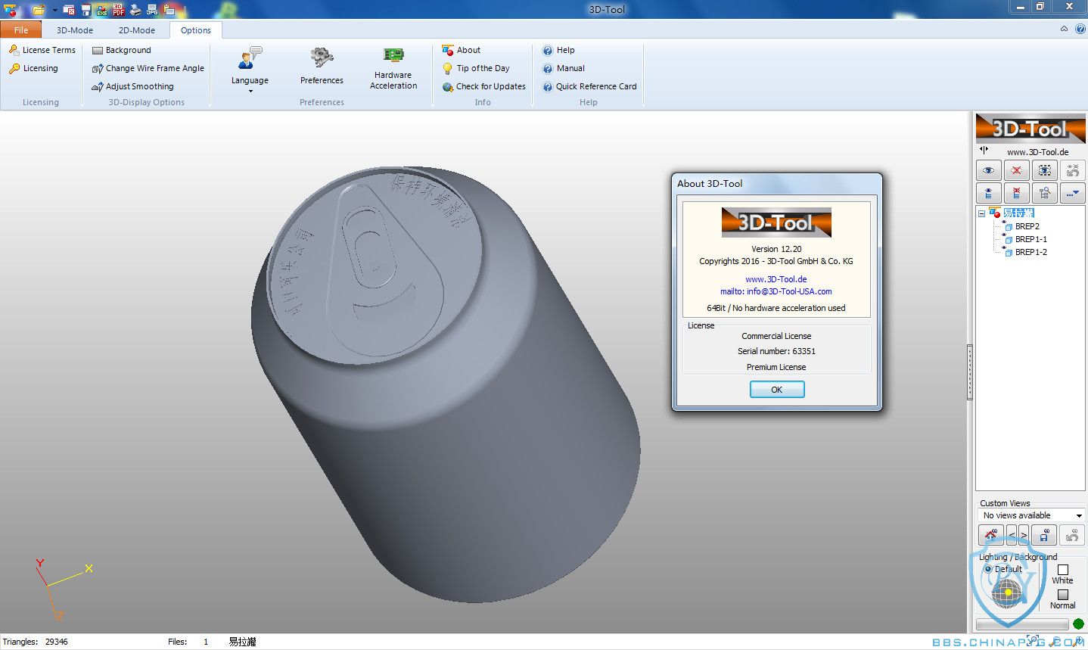Click the www.3D-Tool.de text in side panel

pyautogui.click(x=1037, y=152)
